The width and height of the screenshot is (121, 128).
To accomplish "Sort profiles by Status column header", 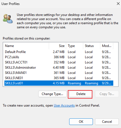I will point(92,46).
